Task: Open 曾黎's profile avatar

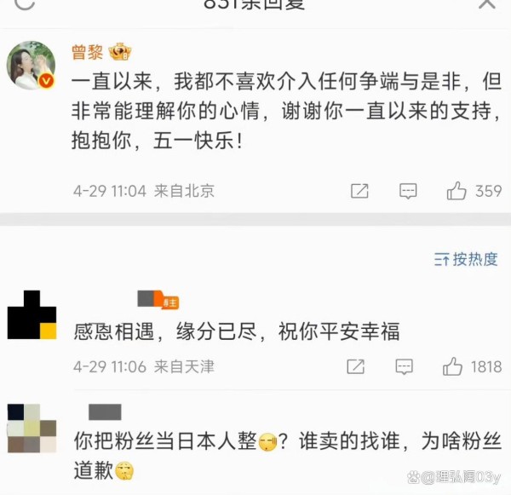Action: tap(31, 66)
